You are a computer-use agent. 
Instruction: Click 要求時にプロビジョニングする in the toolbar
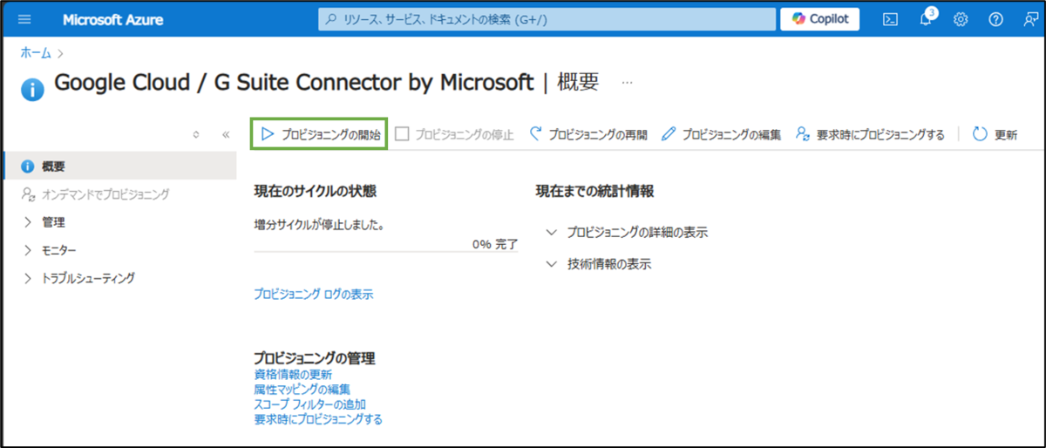point(870,134)
